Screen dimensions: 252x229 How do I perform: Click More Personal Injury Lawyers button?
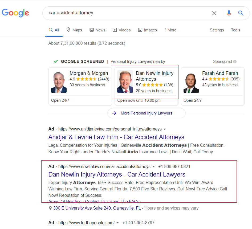pyautogui.click(x=146, y=113)
